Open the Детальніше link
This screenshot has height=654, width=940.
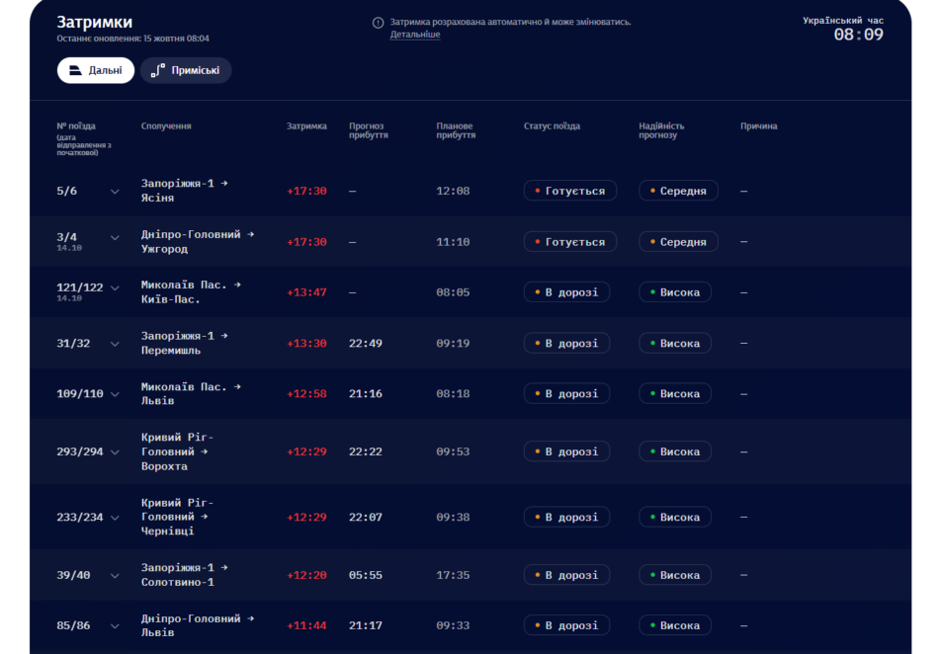coord(415,35)
